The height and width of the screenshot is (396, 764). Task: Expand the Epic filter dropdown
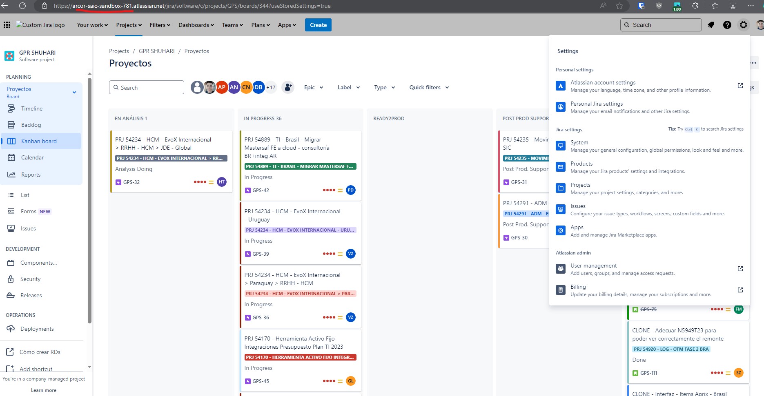coord(314,87)
